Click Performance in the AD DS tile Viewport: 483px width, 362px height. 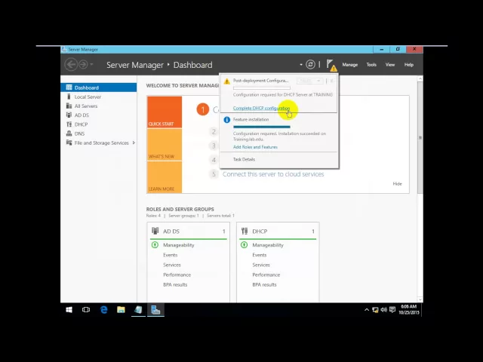tap(177, 275)
